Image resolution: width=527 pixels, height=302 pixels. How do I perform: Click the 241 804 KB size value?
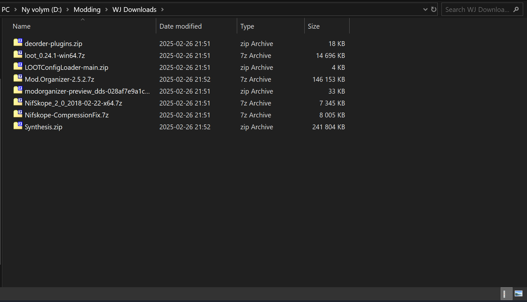(x=329, y=127)
